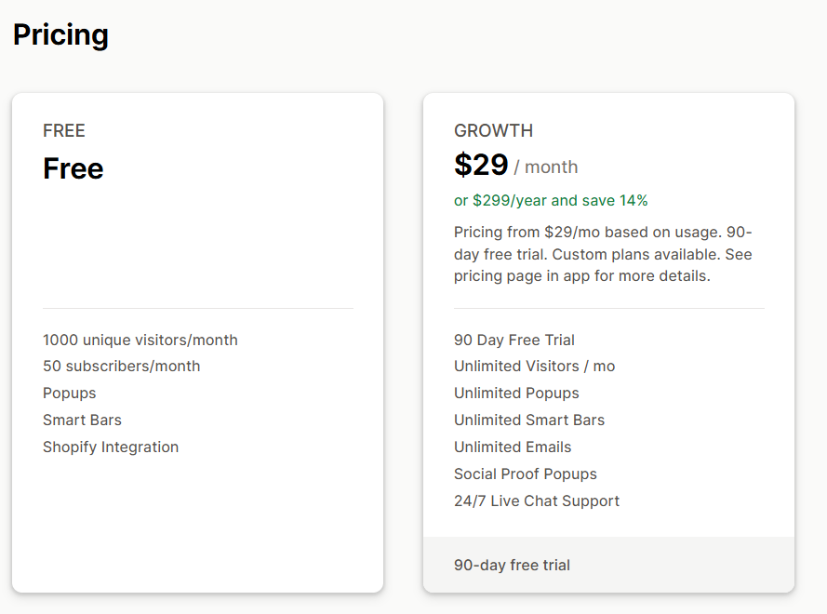The width and height of the screenshot is (827, 614).
Task: Click Unlimited Visitors / mo feature
Action: 535,367
